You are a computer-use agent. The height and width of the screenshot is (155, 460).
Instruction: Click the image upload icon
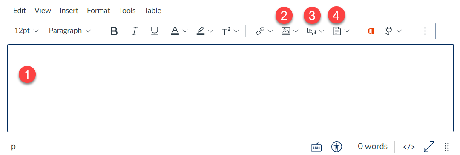tap(285, 31)
